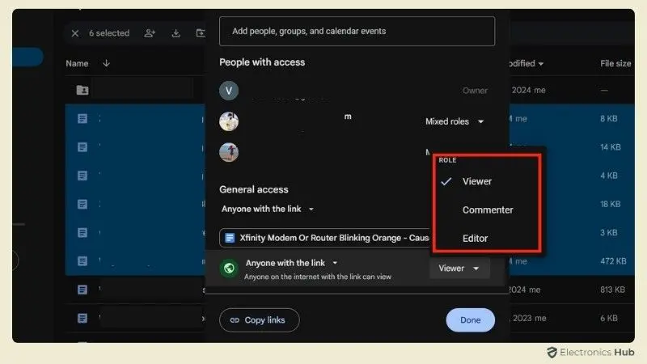Screen dimensions: 647x364
Task: Click the 6 KB file size cell
Action: pyautogui.click(x=609, y=318)
